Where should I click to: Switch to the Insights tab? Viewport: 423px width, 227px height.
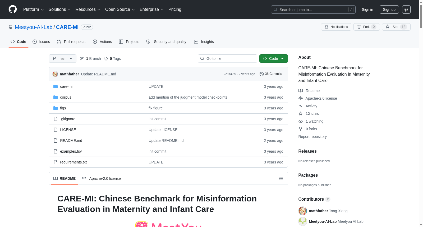(x=204, y=42)
